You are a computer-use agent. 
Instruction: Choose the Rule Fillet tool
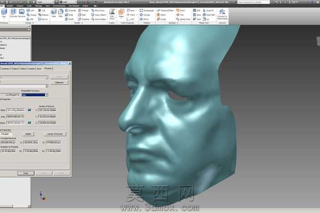[209, 15]
